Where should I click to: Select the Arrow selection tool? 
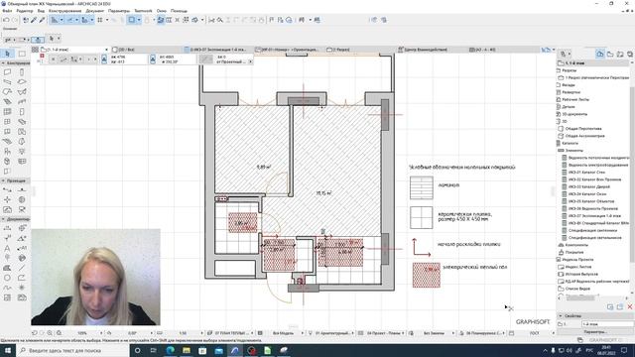7,54
